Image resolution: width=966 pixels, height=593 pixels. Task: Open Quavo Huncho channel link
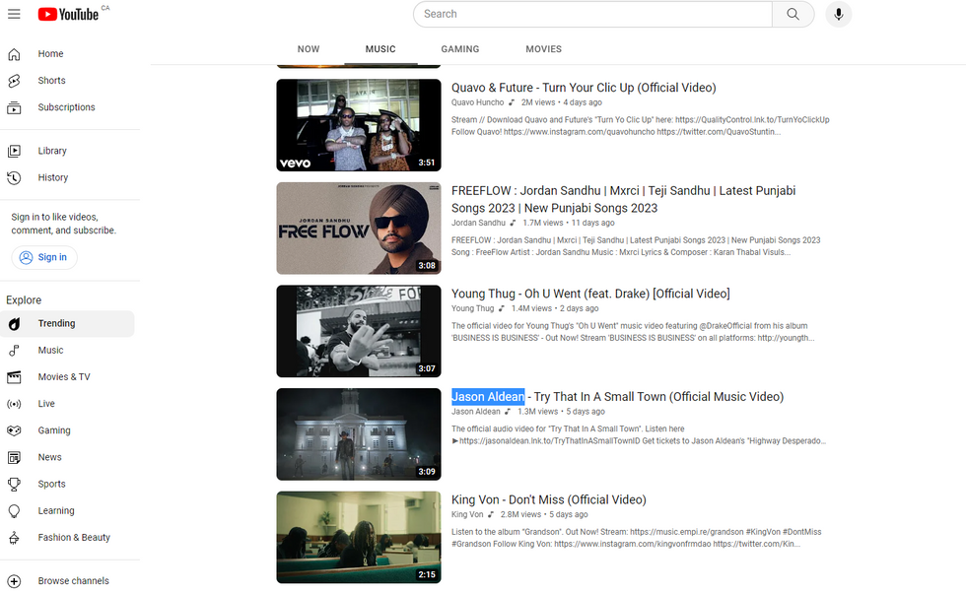[477, 102]
